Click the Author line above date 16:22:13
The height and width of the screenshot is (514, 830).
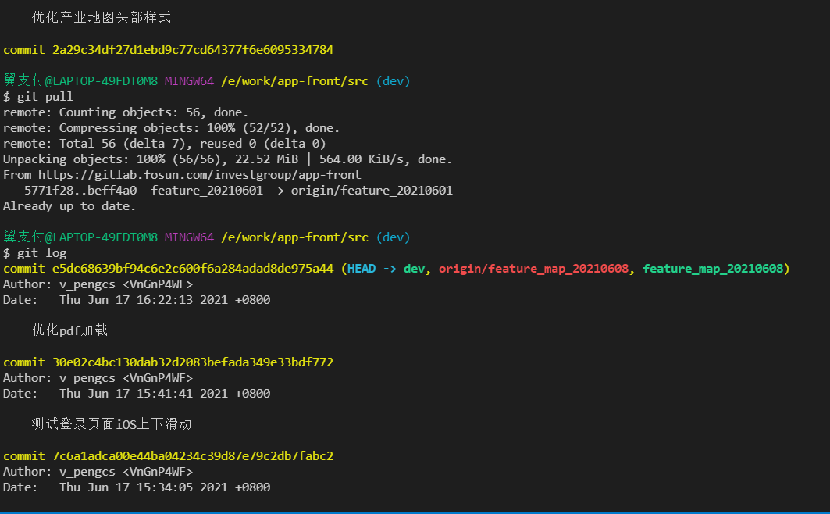98,284
